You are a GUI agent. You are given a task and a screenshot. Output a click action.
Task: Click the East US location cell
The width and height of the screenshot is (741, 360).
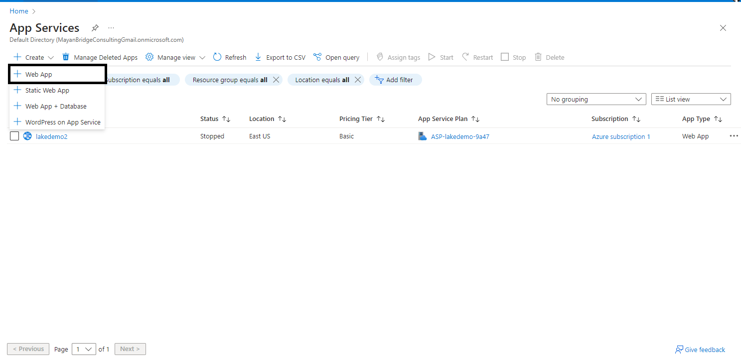click(x=260, y=136)
